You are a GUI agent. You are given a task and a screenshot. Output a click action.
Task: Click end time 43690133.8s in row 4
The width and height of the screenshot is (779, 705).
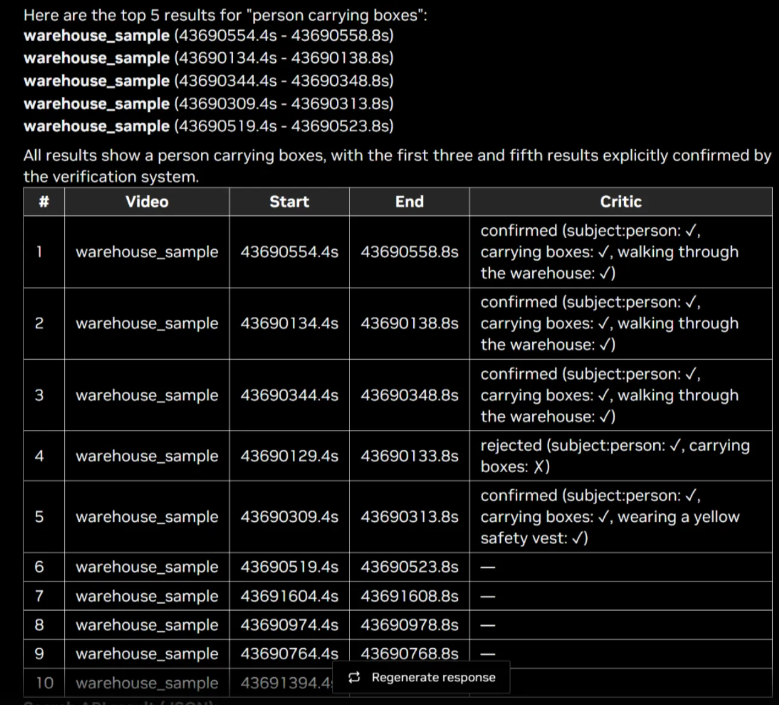[x=409, y=456]
